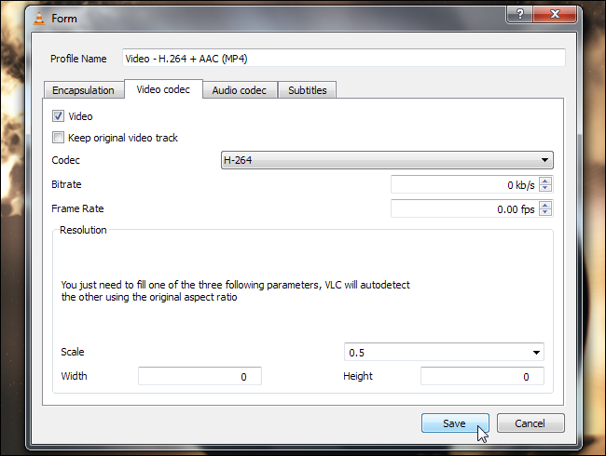Click the Bitrate value field

(464, 185)
